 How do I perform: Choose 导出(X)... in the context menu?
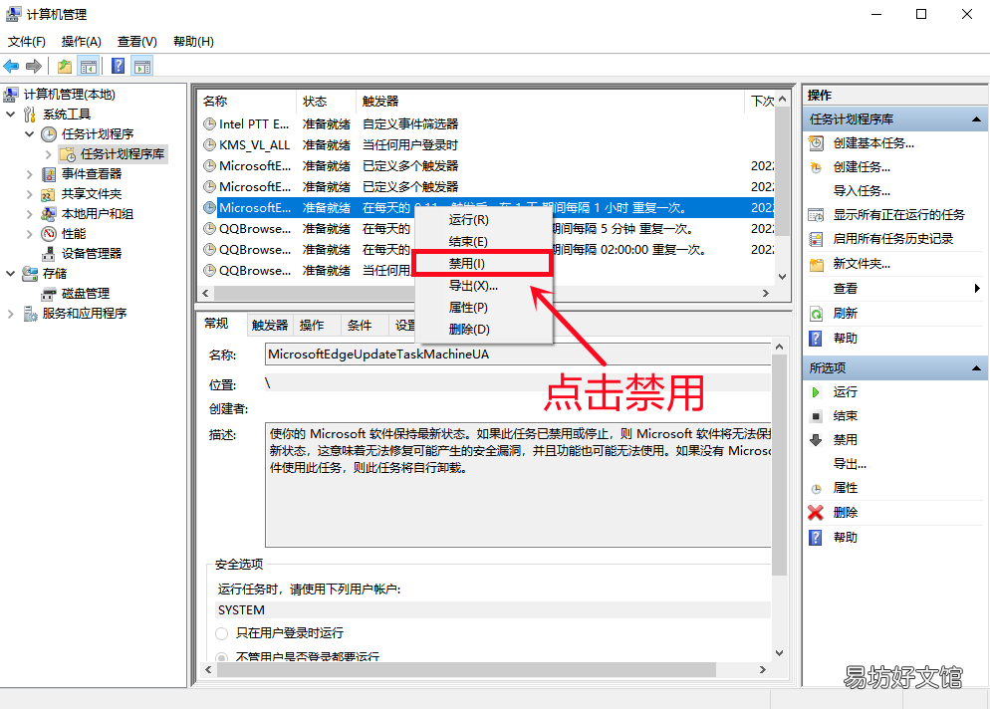482,286
